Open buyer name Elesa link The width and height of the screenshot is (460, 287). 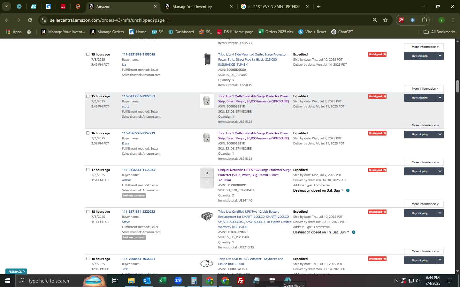(x=126, y=143)
